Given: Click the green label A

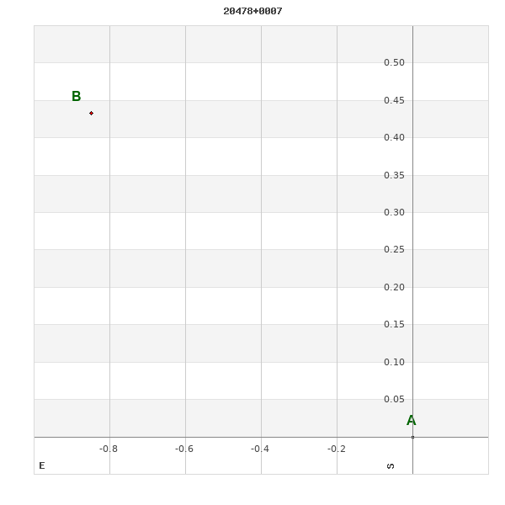Looking at the screenshot, I should click(411, 421).
